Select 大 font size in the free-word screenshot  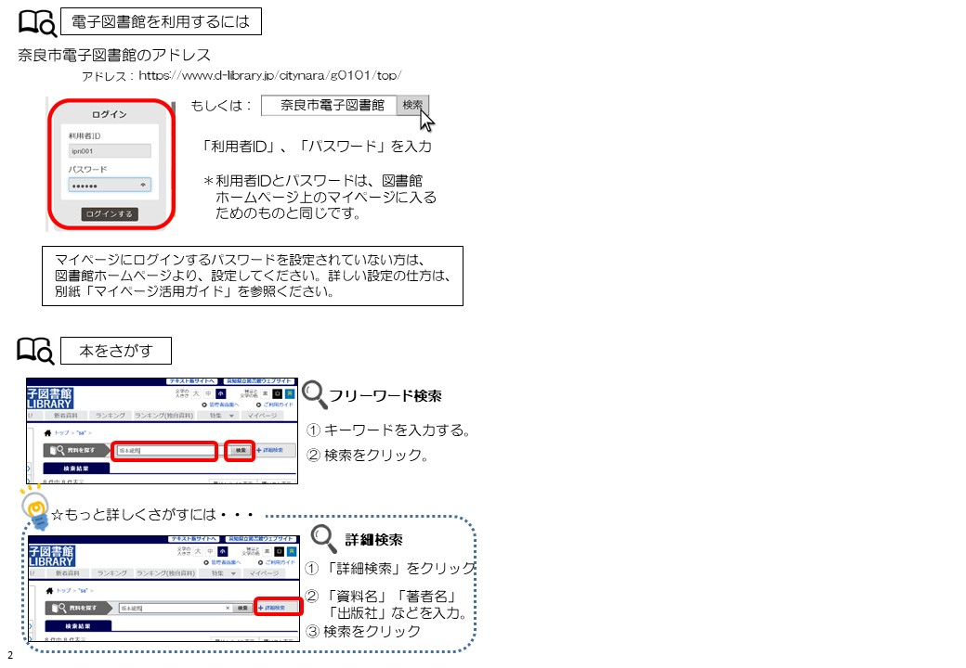click(196, 395)
